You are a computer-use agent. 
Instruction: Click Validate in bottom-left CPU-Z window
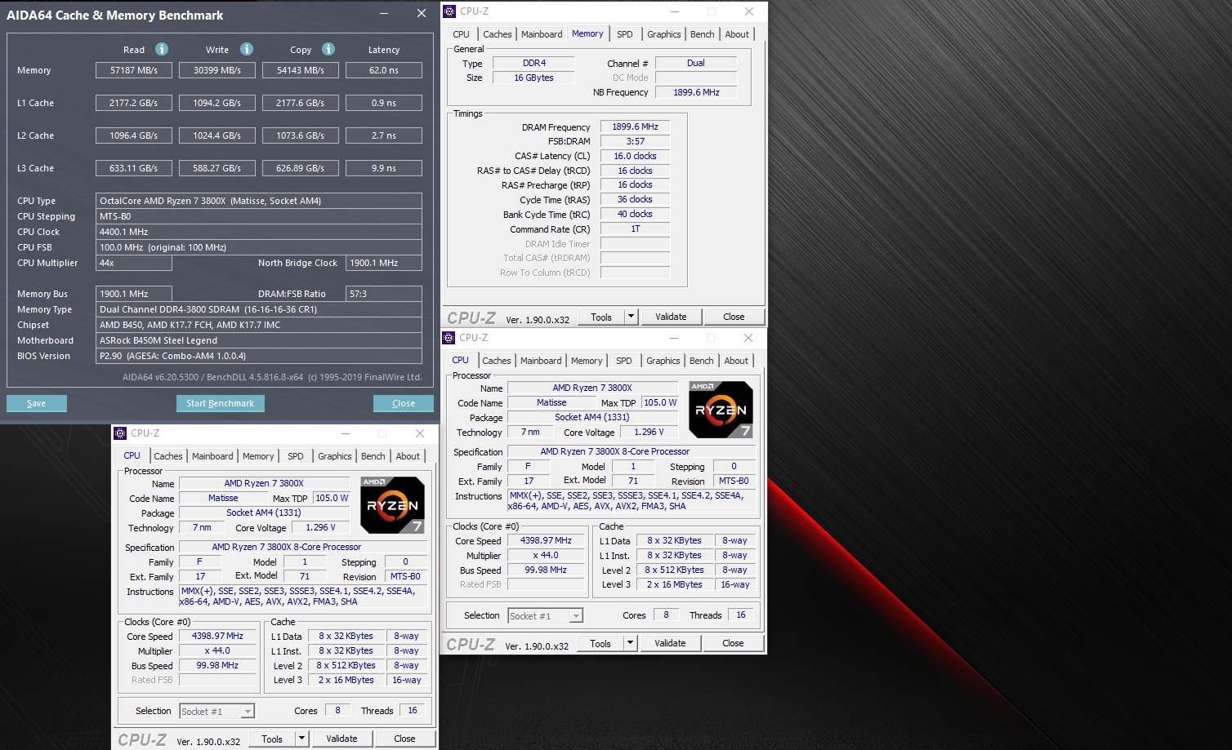point(341,739)
